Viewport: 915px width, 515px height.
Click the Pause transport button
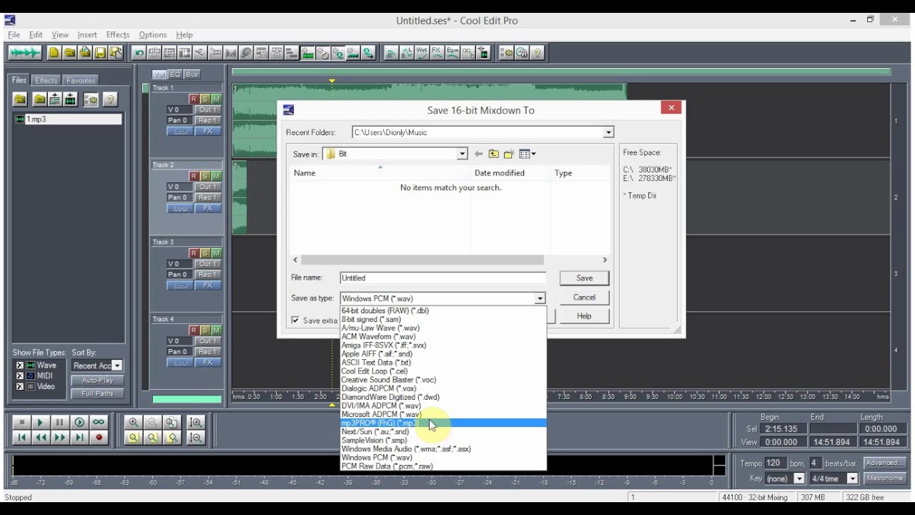pos(60,423)
